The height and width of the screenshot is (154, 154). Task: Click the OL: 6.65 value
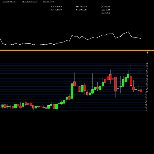[x=105, y=13]
